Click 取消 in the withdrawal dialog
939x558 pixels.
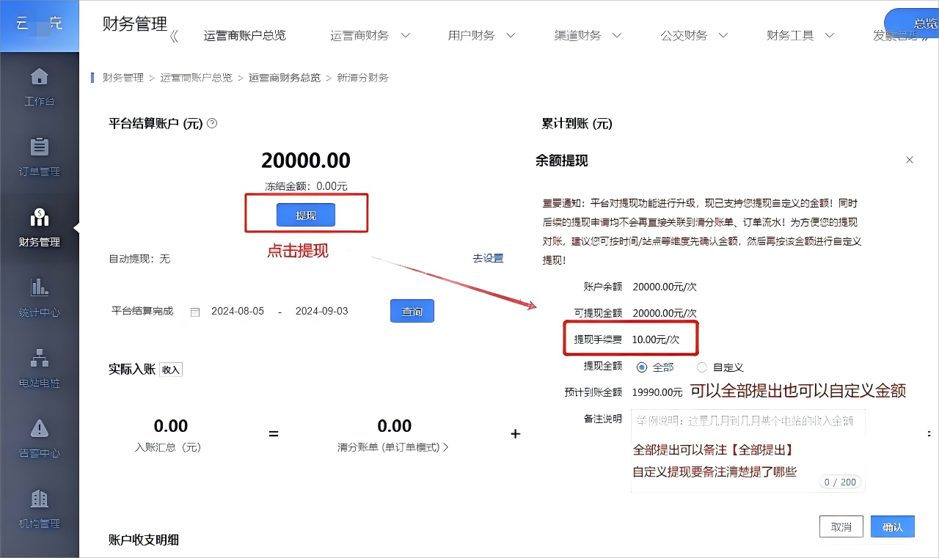coord(841,526)
